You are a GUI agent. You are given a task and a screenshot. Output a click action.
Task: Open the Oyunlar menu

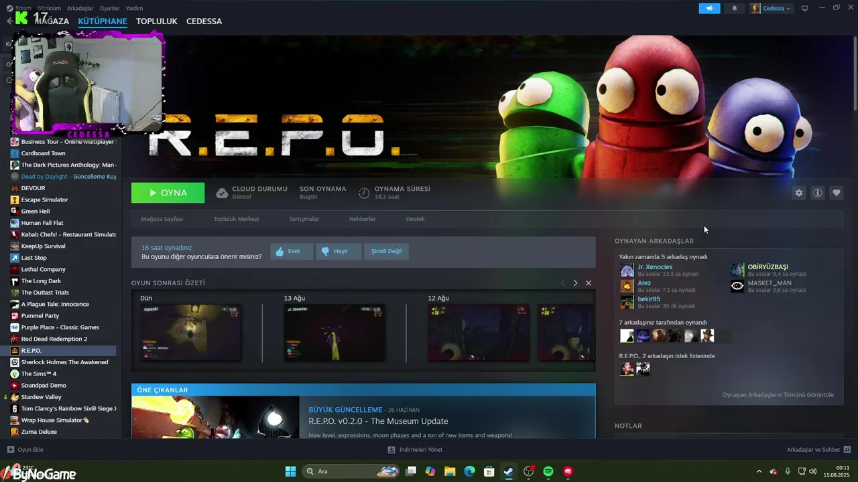click(109, 8)
